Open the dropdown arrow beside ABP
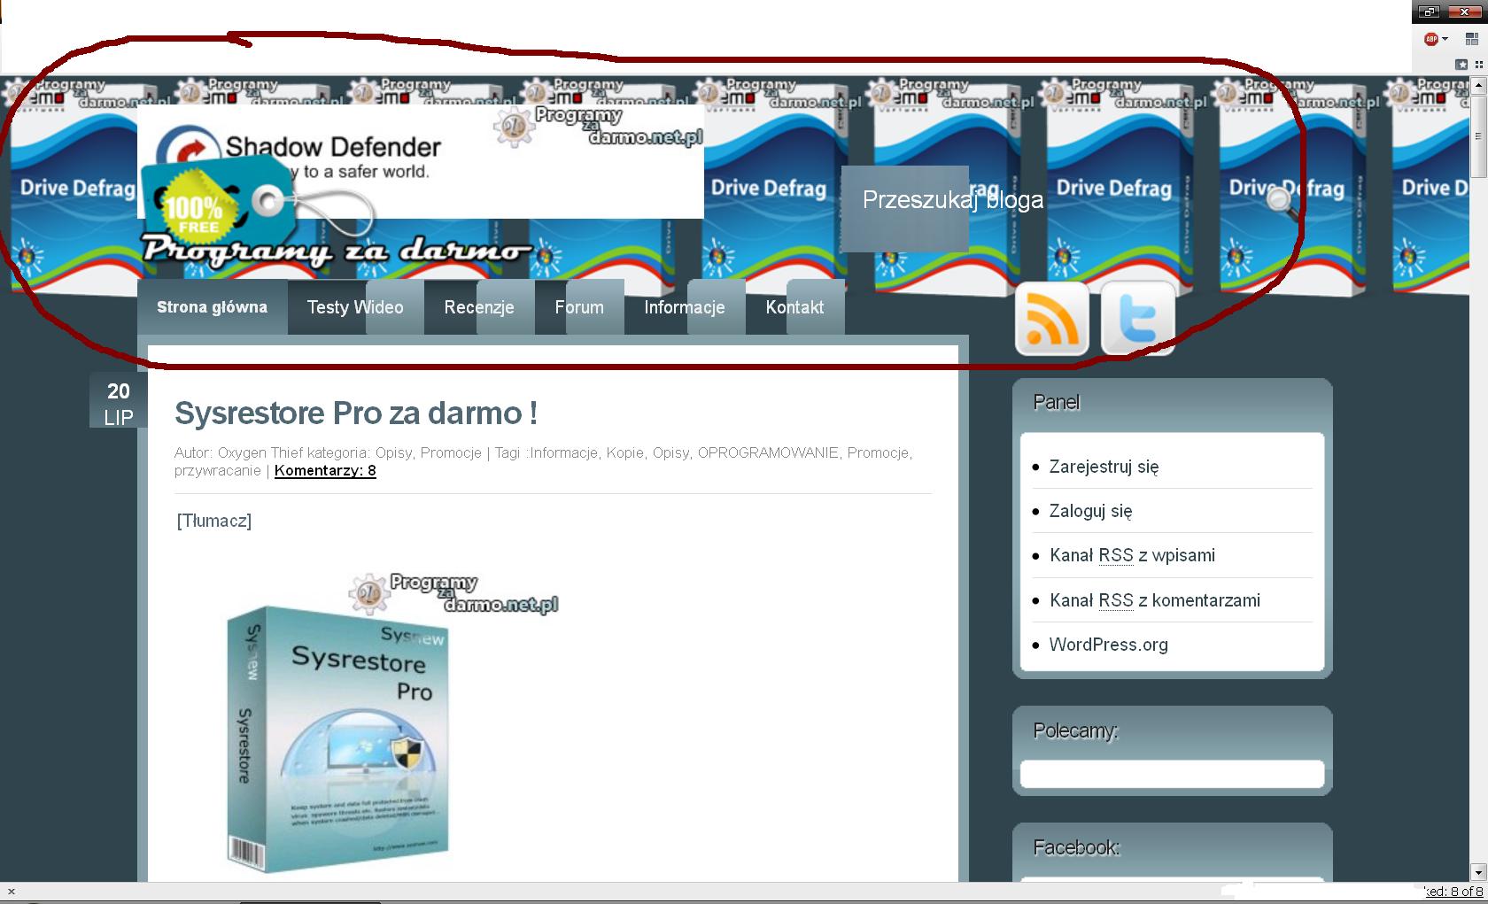Image resolution: width=1488 pixels, height=904 pixels. point(1445,39)
